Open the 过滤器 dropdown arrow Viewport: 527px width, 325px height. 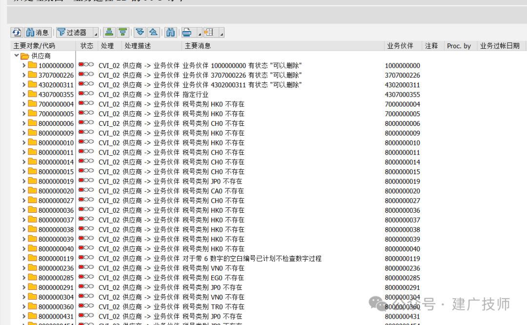click(x=96, y=33)
